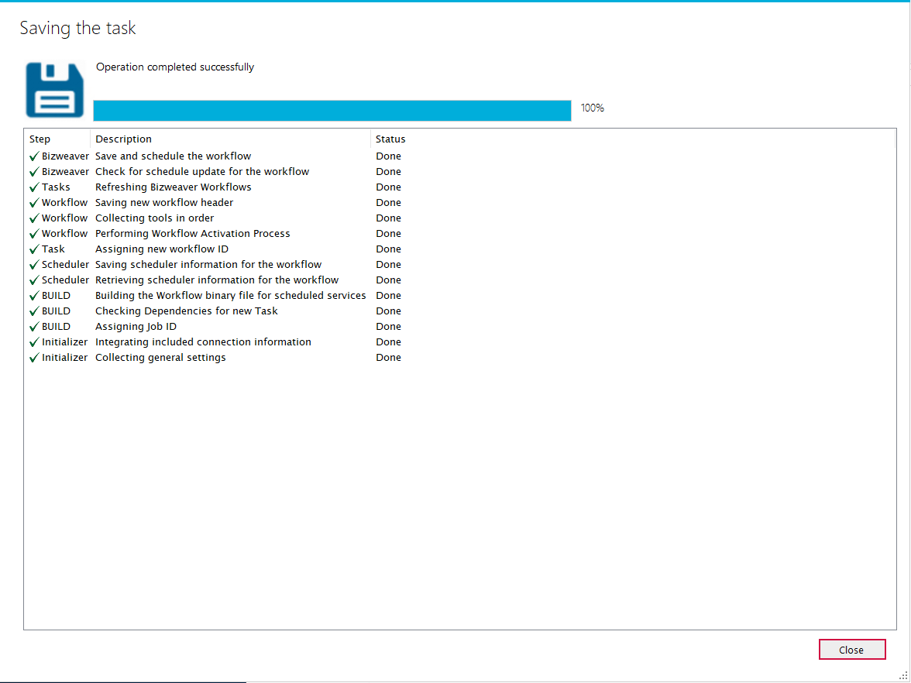Select 'Save and schedule the workflow' text

[174, 156]
